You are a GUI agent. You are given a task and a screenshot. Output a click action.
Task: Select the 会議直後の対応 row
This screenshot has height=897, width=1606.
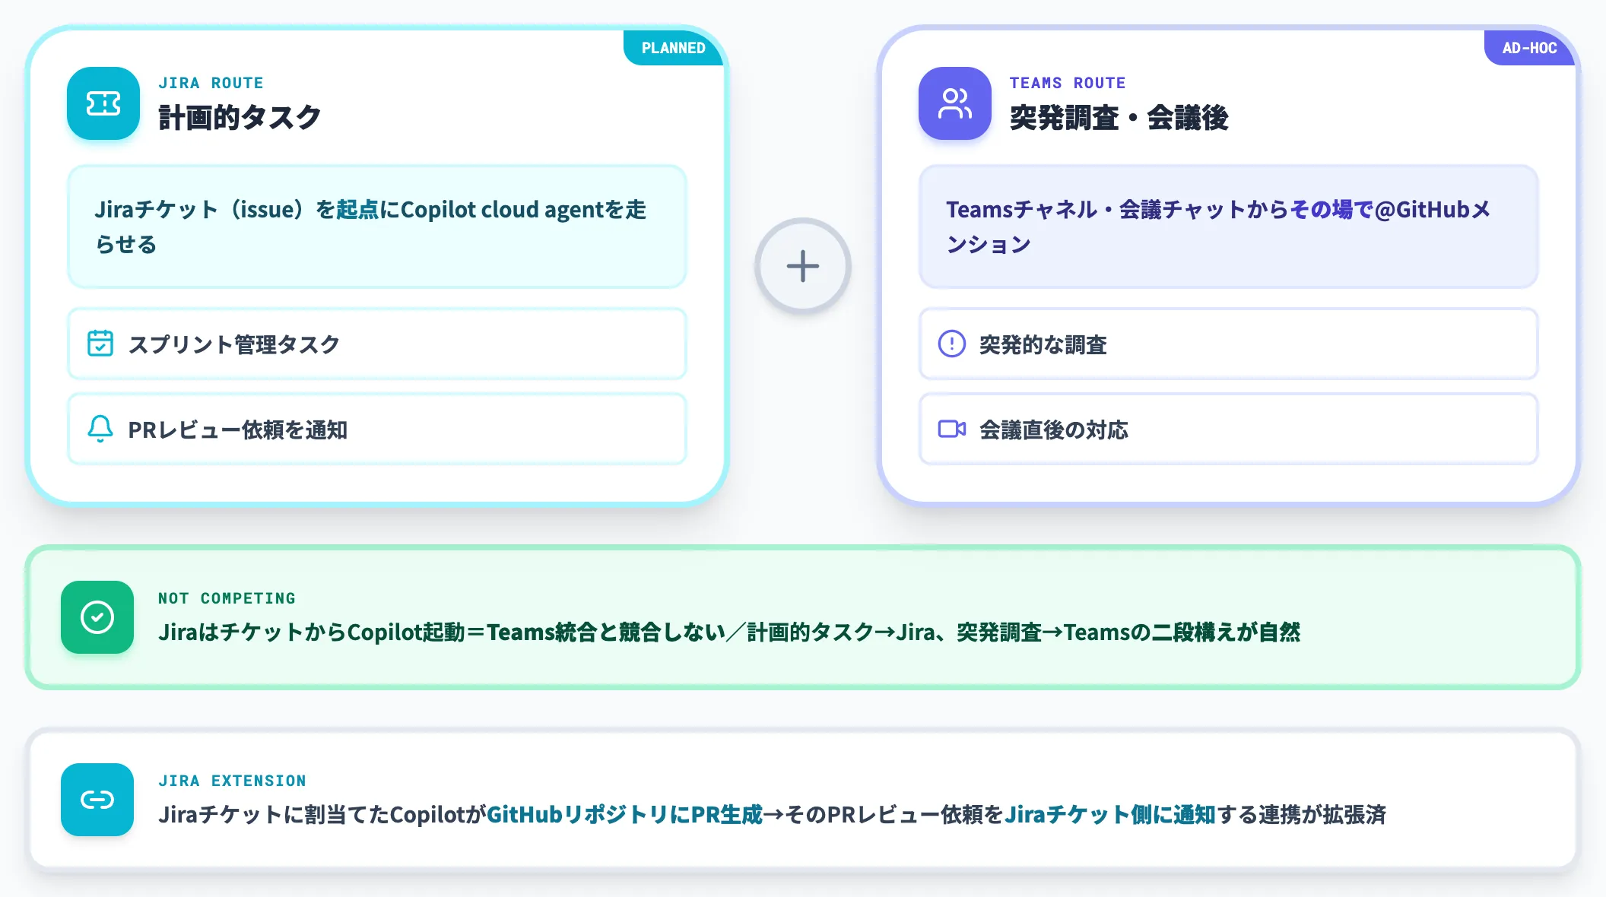pyautogui.click(x=1229, y=429)
